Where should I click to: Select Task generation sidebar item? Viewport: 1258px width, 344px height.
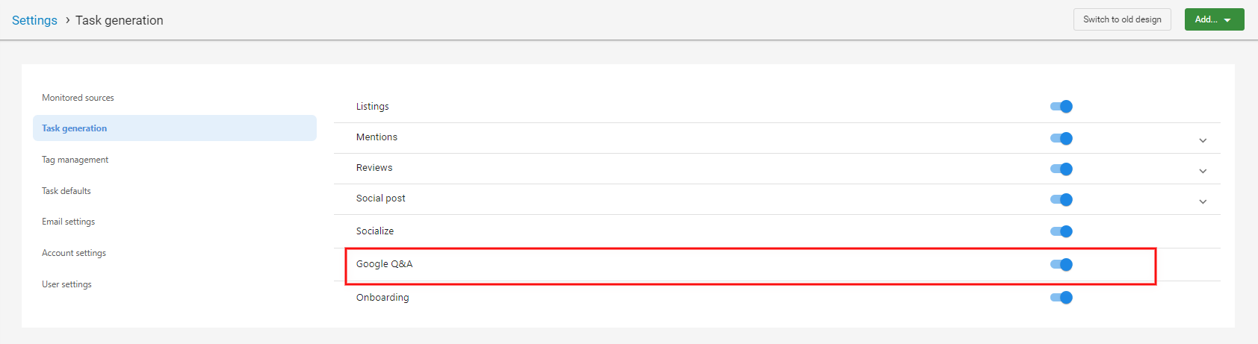pyautogui.click(x=175, y=128)
